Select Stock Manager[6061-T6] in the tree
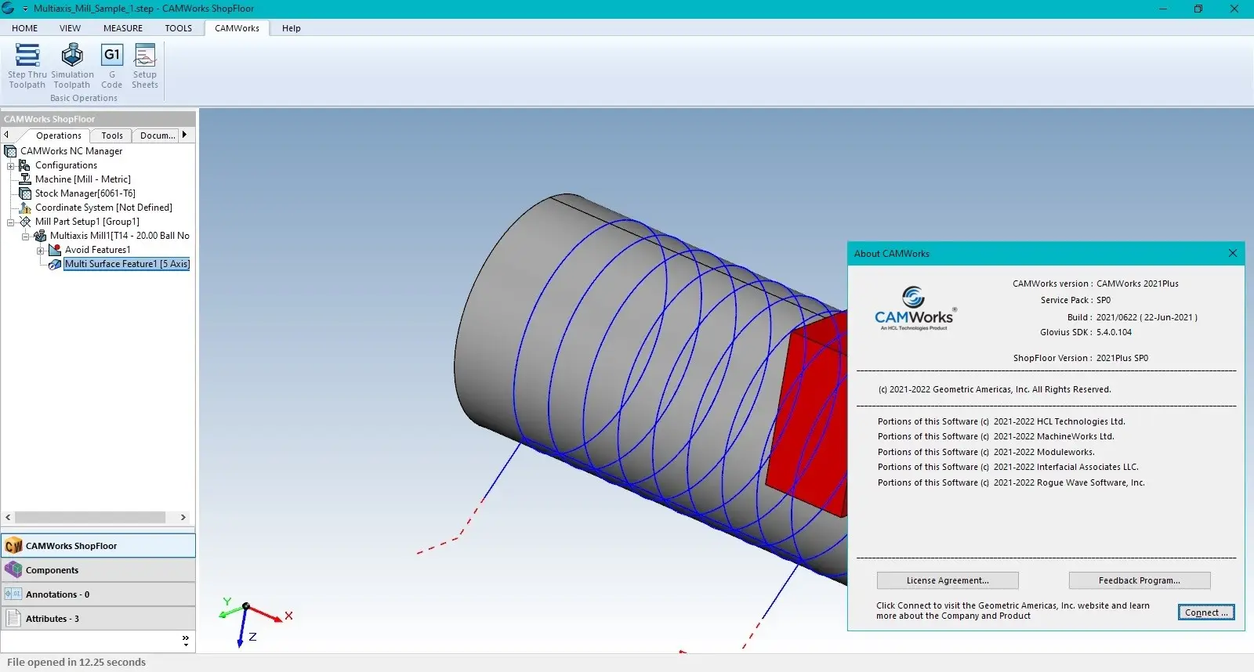This screenshot has width=1254, height=672. click(x=85, y=193)
